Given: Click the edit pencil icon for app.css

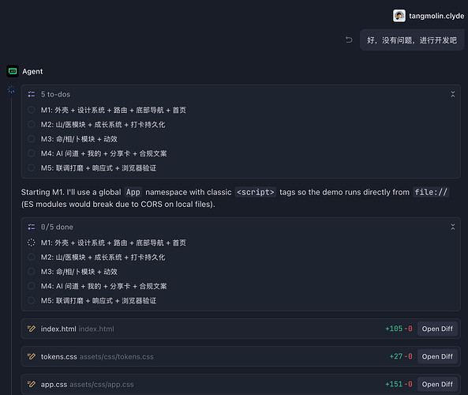Looking at the screenshot, I should (32, 384).
